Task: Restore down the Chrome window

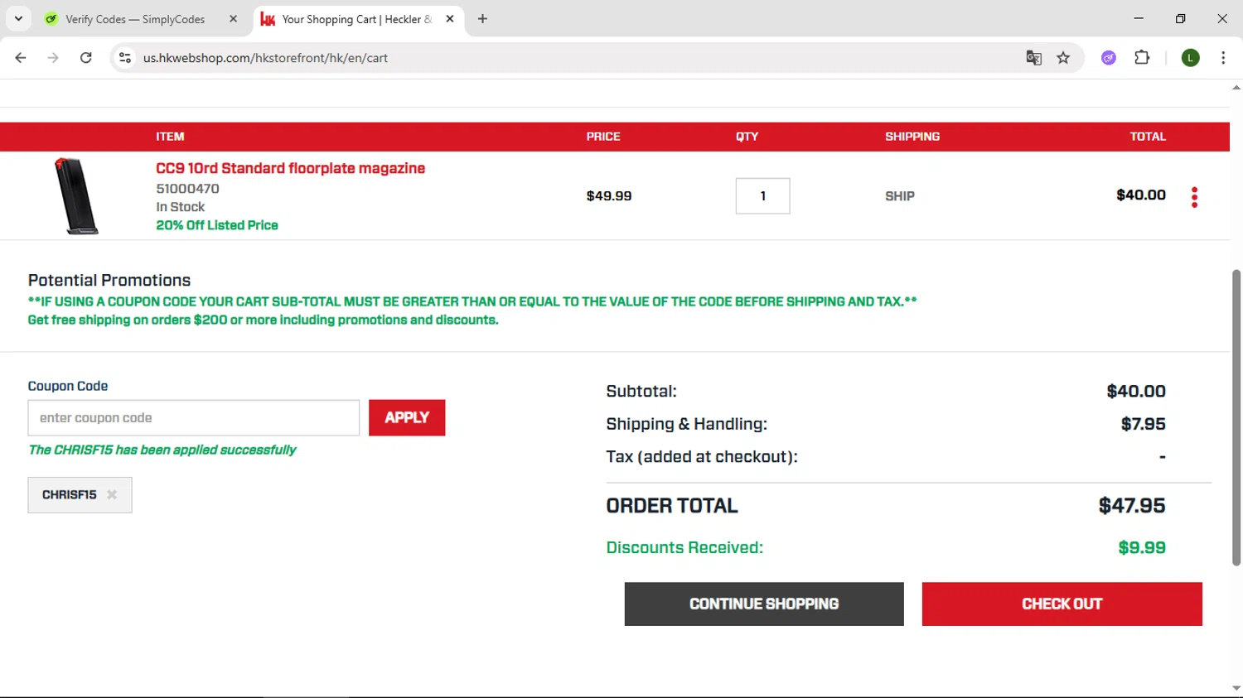Action: [1180, 18]
